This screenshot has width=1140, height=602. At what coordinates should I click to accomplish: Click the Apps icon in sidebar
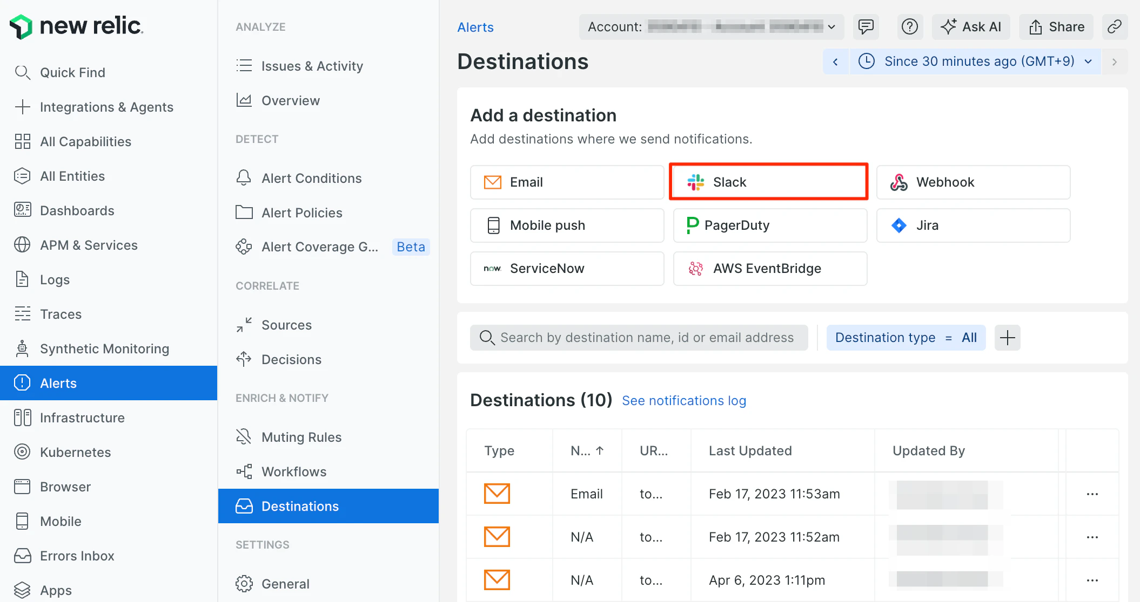pos(22,590)
